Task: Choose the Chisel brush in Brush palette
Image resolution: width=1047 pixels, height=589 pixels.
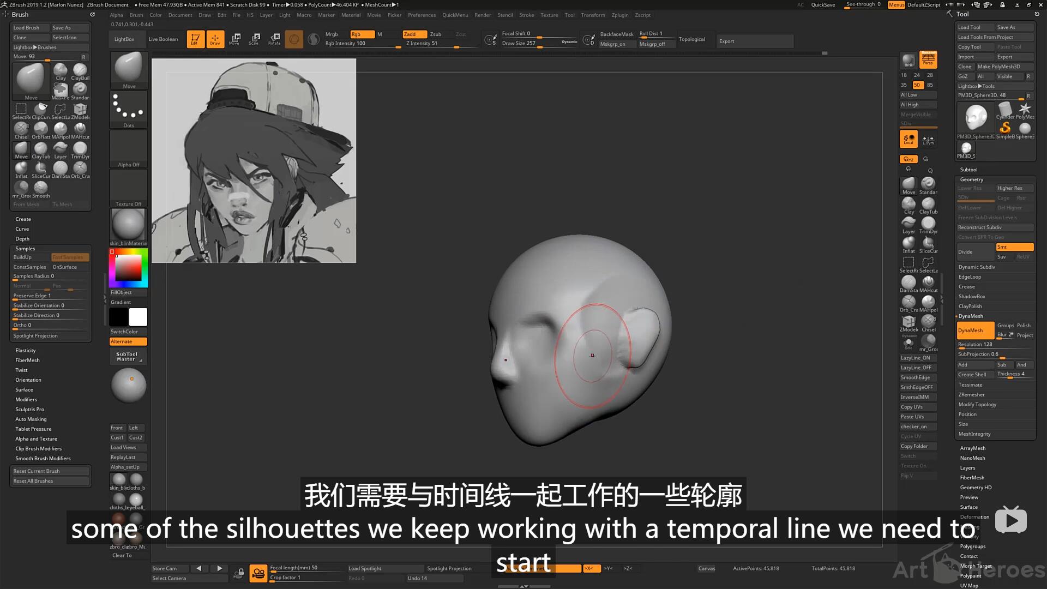Action: coord(21,131)
